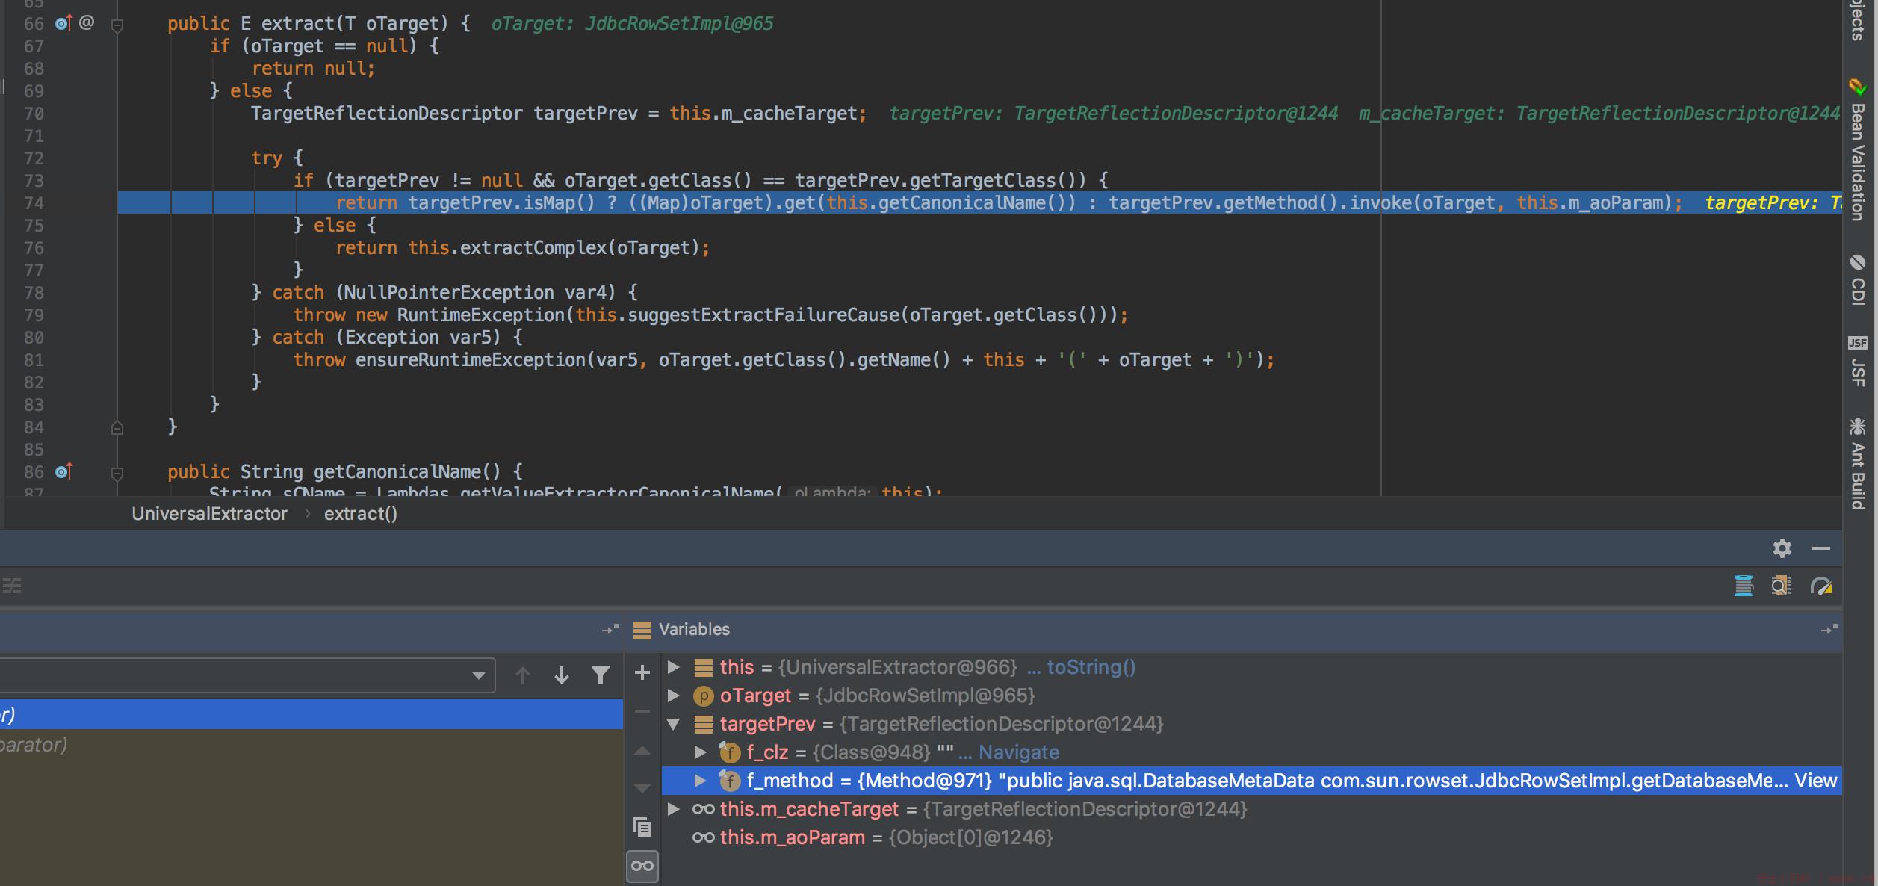Viewport: 1878px width, 886px height.
Task: Click the View link for f_method
Action: pos(1815,781)
